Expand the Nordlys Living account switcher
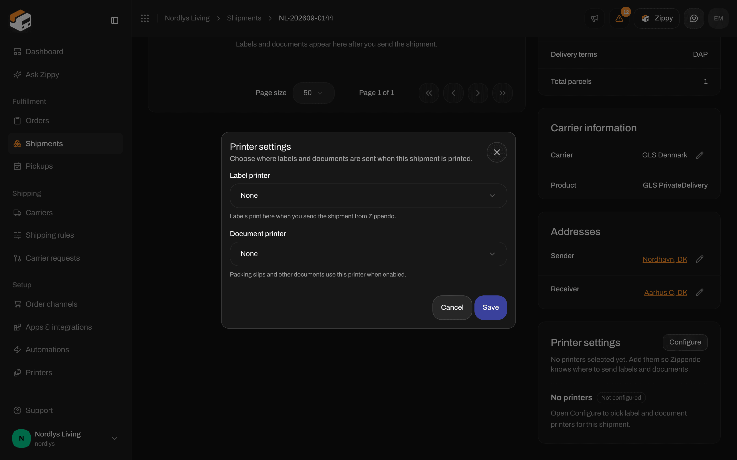Image resolution: width=737 pixels, height=460 pixels. tap(66, 438)
